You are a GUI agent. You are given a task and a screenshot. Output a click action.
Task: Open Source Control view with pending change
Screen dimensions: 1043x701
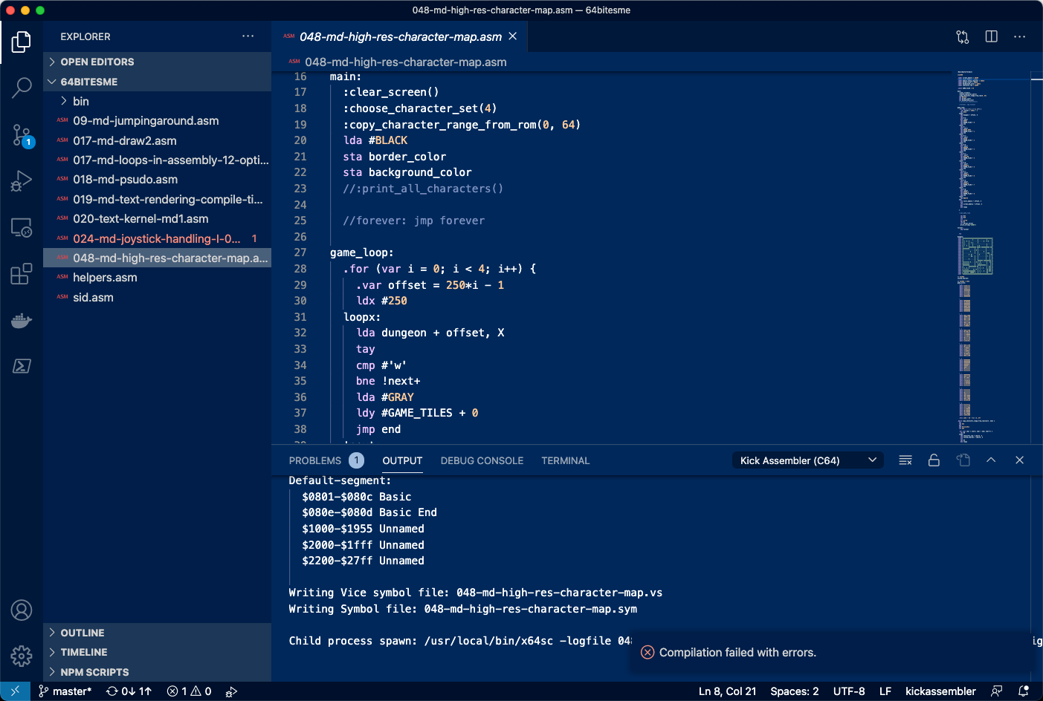[22, 135]
